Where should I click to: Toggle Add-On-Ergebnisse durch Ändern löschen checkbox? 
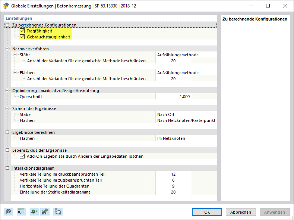tap(22, 156)
